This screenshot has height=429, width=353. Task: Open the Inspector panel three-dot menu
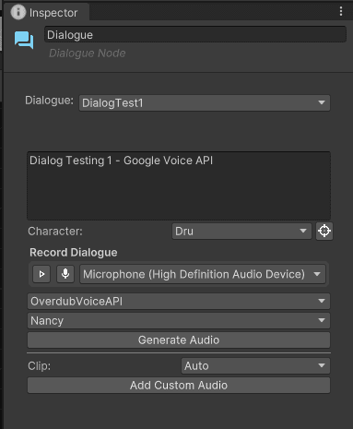tap(341, 11)
